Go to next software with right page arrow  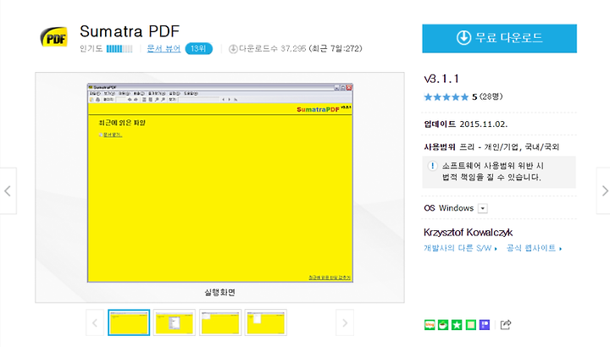pos(604,190)
